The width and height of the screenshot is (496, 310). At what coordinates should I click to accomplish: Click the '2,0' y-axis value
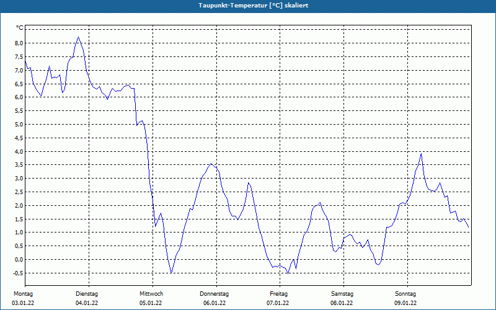(x=19, y=206)
